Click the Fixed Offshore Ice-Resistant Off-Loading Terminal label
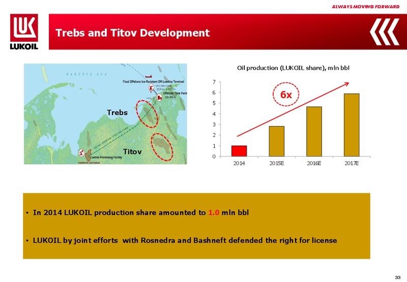This screenshot has height=282, width=407. [154, 81]
